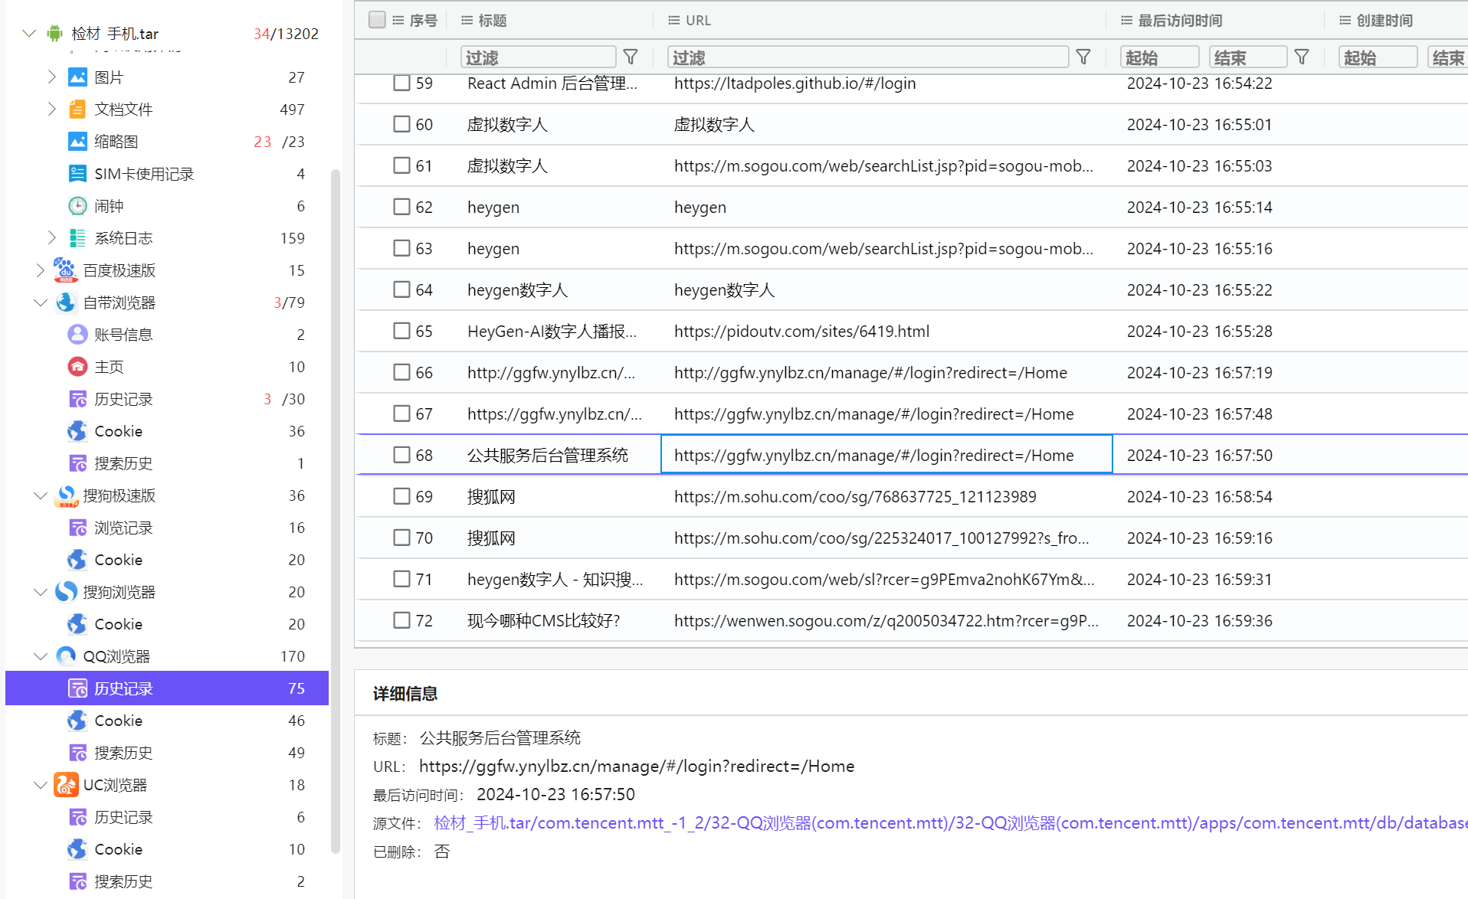Sort by the 创建时间 column header
The image size is (1468, 899).
tap(1384, 21)
